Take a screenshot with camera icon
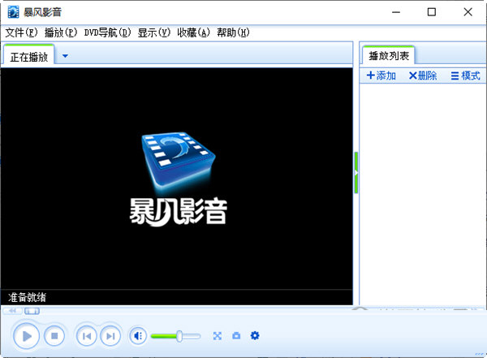Image resolution: width=487 pixels, height=358 pixels. tap(236, 335)
